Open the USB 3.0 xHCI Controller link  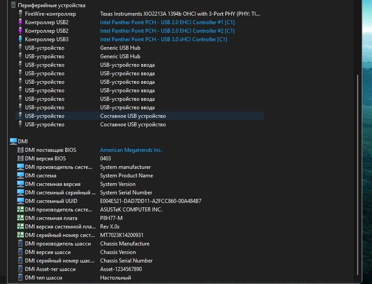(x=163, y=39)
